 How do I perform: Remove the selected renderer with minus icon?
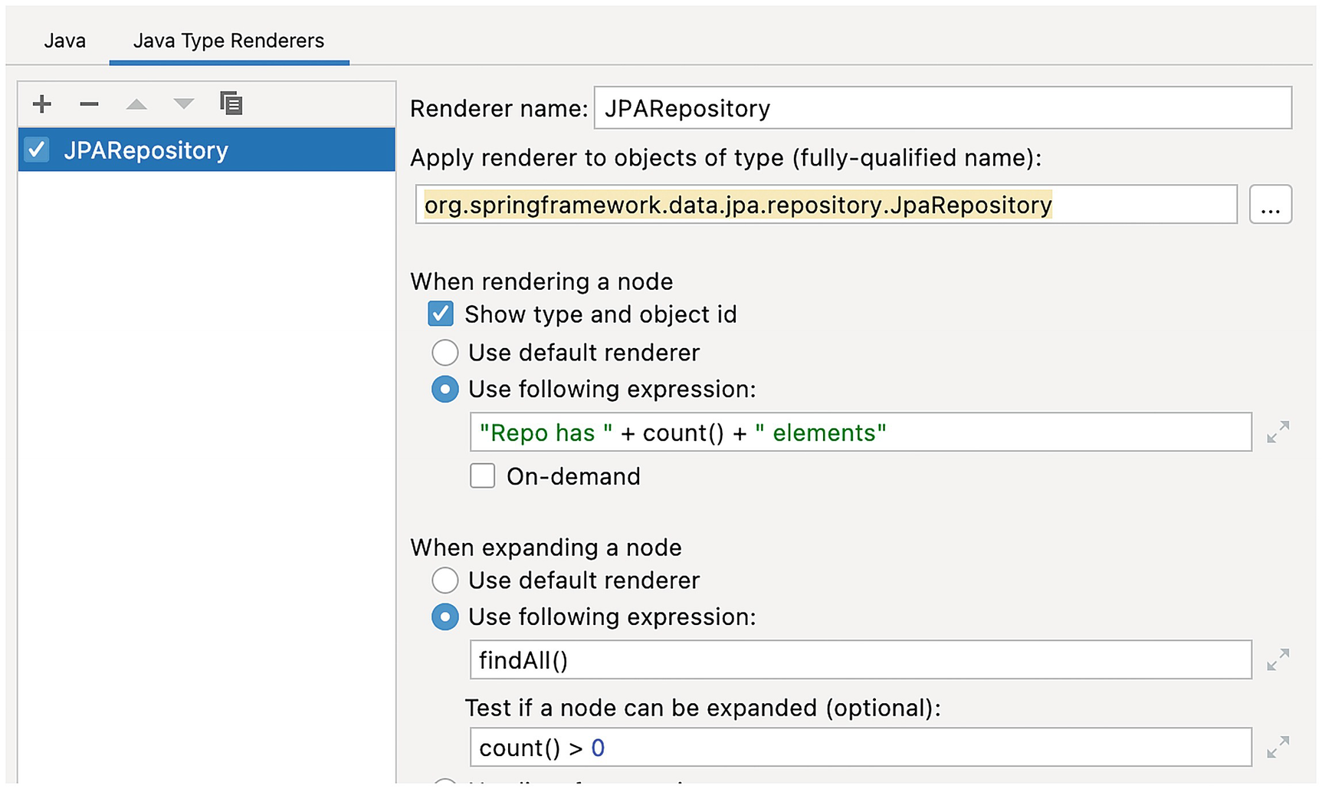[x=89, y=104]
